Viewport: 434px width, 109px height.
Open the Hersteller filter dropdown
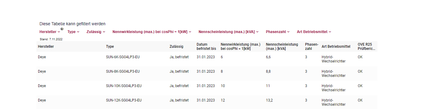(x=50, y=32)
